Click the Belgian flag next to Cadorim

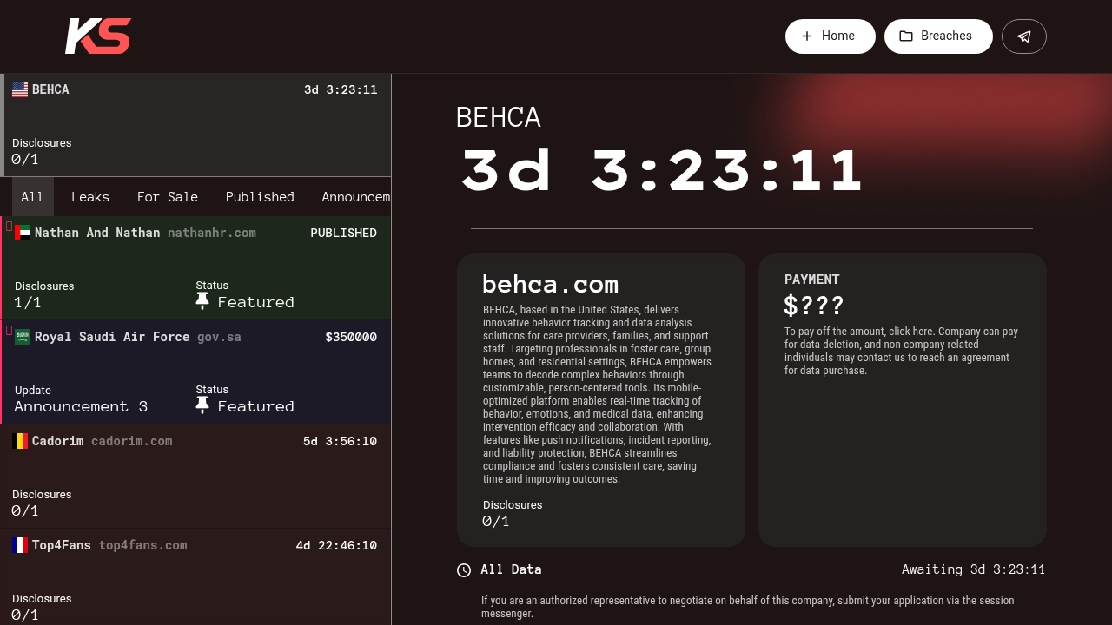coord(20,441)
